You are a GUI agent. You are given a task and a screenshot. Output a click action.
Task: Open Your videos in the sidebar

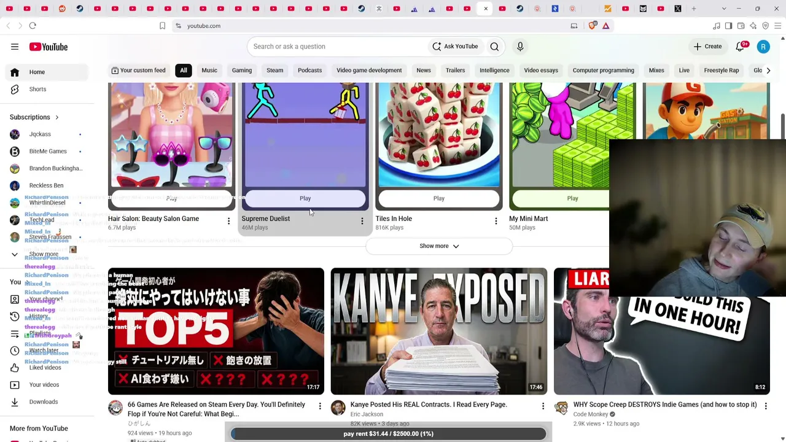pos(48,385)
